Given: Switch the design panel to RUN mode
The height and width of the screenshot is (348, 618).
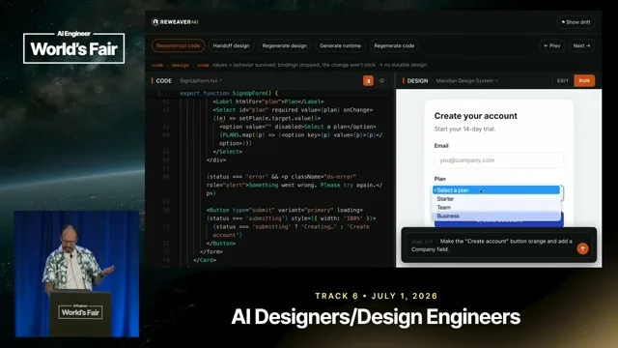Looking at the screenshot, I should (x=584, y=81).
